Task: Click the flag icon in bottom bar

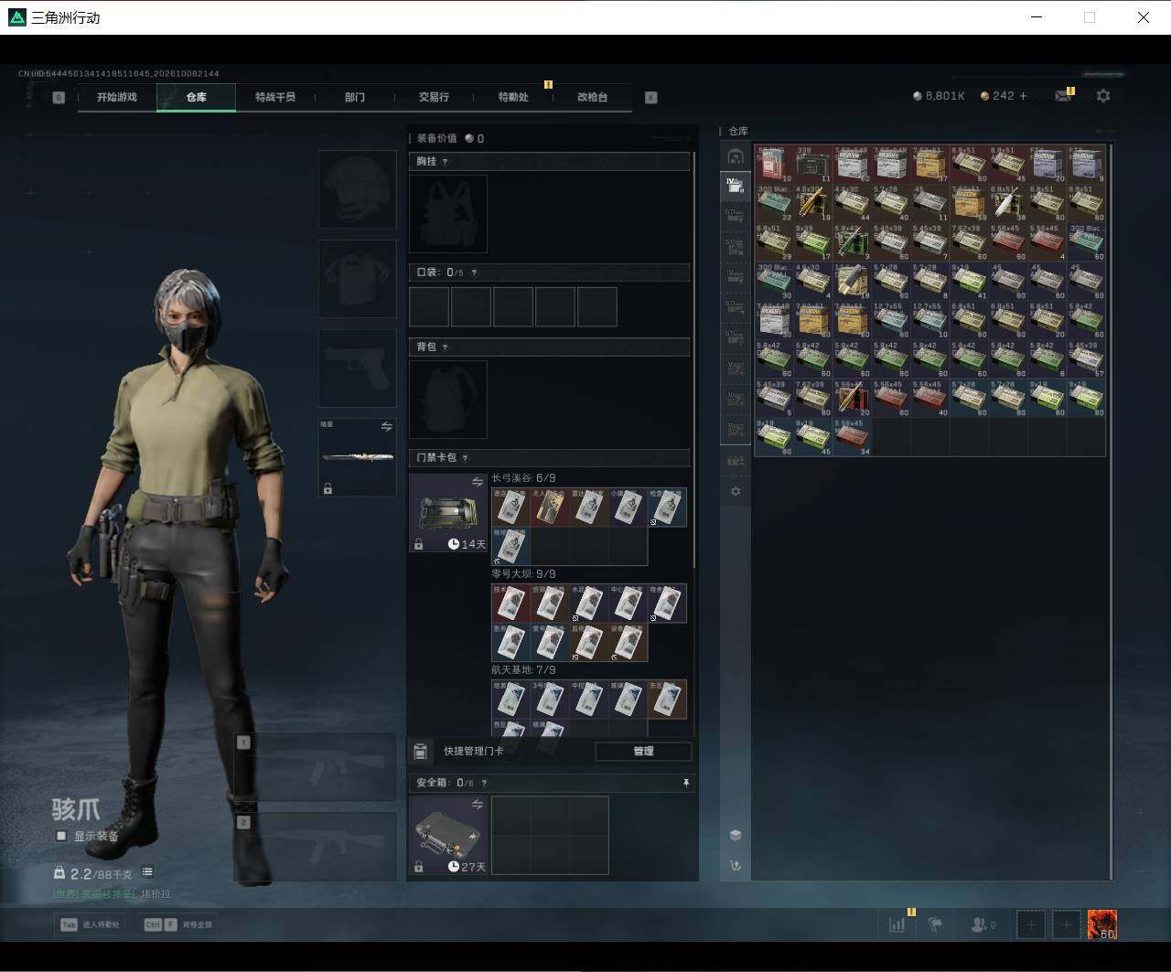Action: 935,924
